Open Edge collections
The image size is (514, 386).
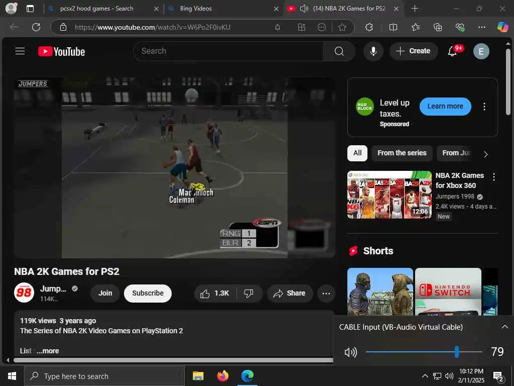(x=438, y=27)
